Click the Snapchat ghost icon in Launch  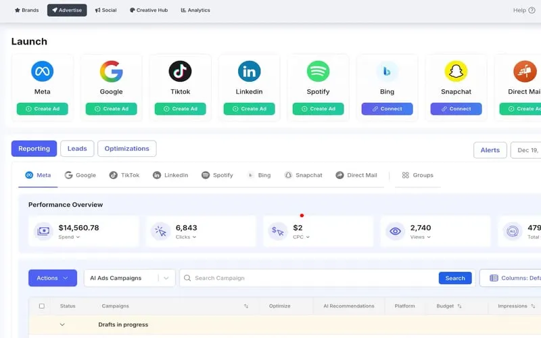pos(456,72)
